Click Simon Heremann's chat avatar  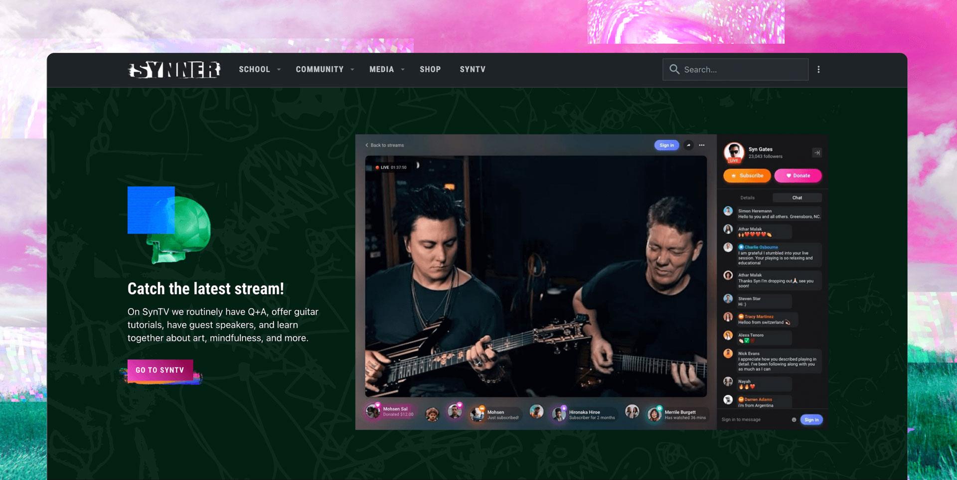click(x=728, y=211)
